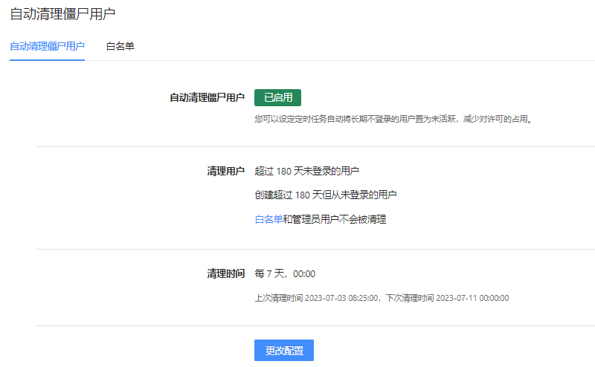Image resolution: width=595 pixels, height=367 pixels.
Task: Click the 更改配置 button
Action: 284,351
